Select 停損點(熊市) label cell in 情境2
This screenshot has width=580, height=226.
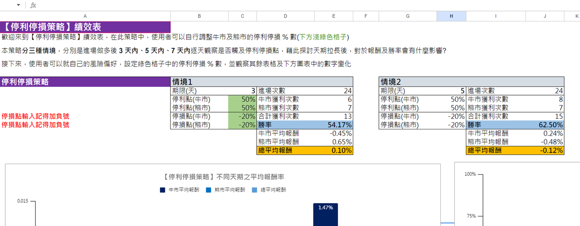click(x=408, y=125)
